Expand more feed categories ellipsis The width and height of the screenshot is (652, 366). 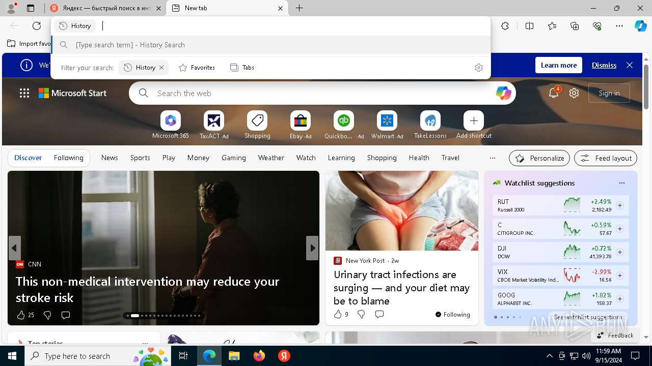pyautogui.click(x=492, y=158)
